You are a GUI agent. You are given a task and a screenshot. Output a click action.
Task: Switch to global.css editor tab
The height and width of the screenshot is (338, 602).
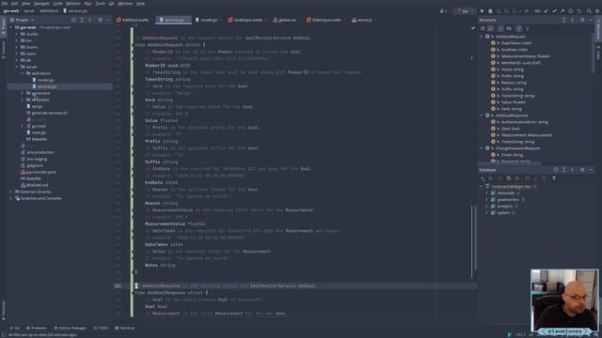pyautogui.click(x=285, y=20)
